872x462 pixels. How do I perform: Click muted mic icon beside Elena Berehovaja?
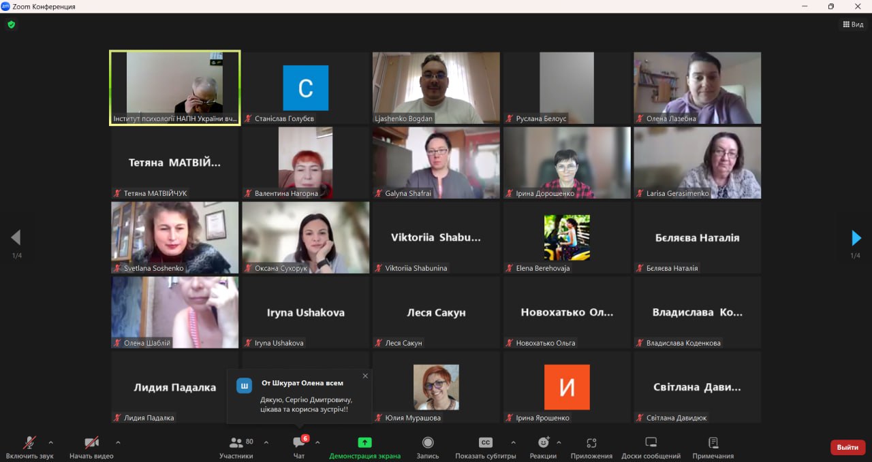(x=510, y=268)
